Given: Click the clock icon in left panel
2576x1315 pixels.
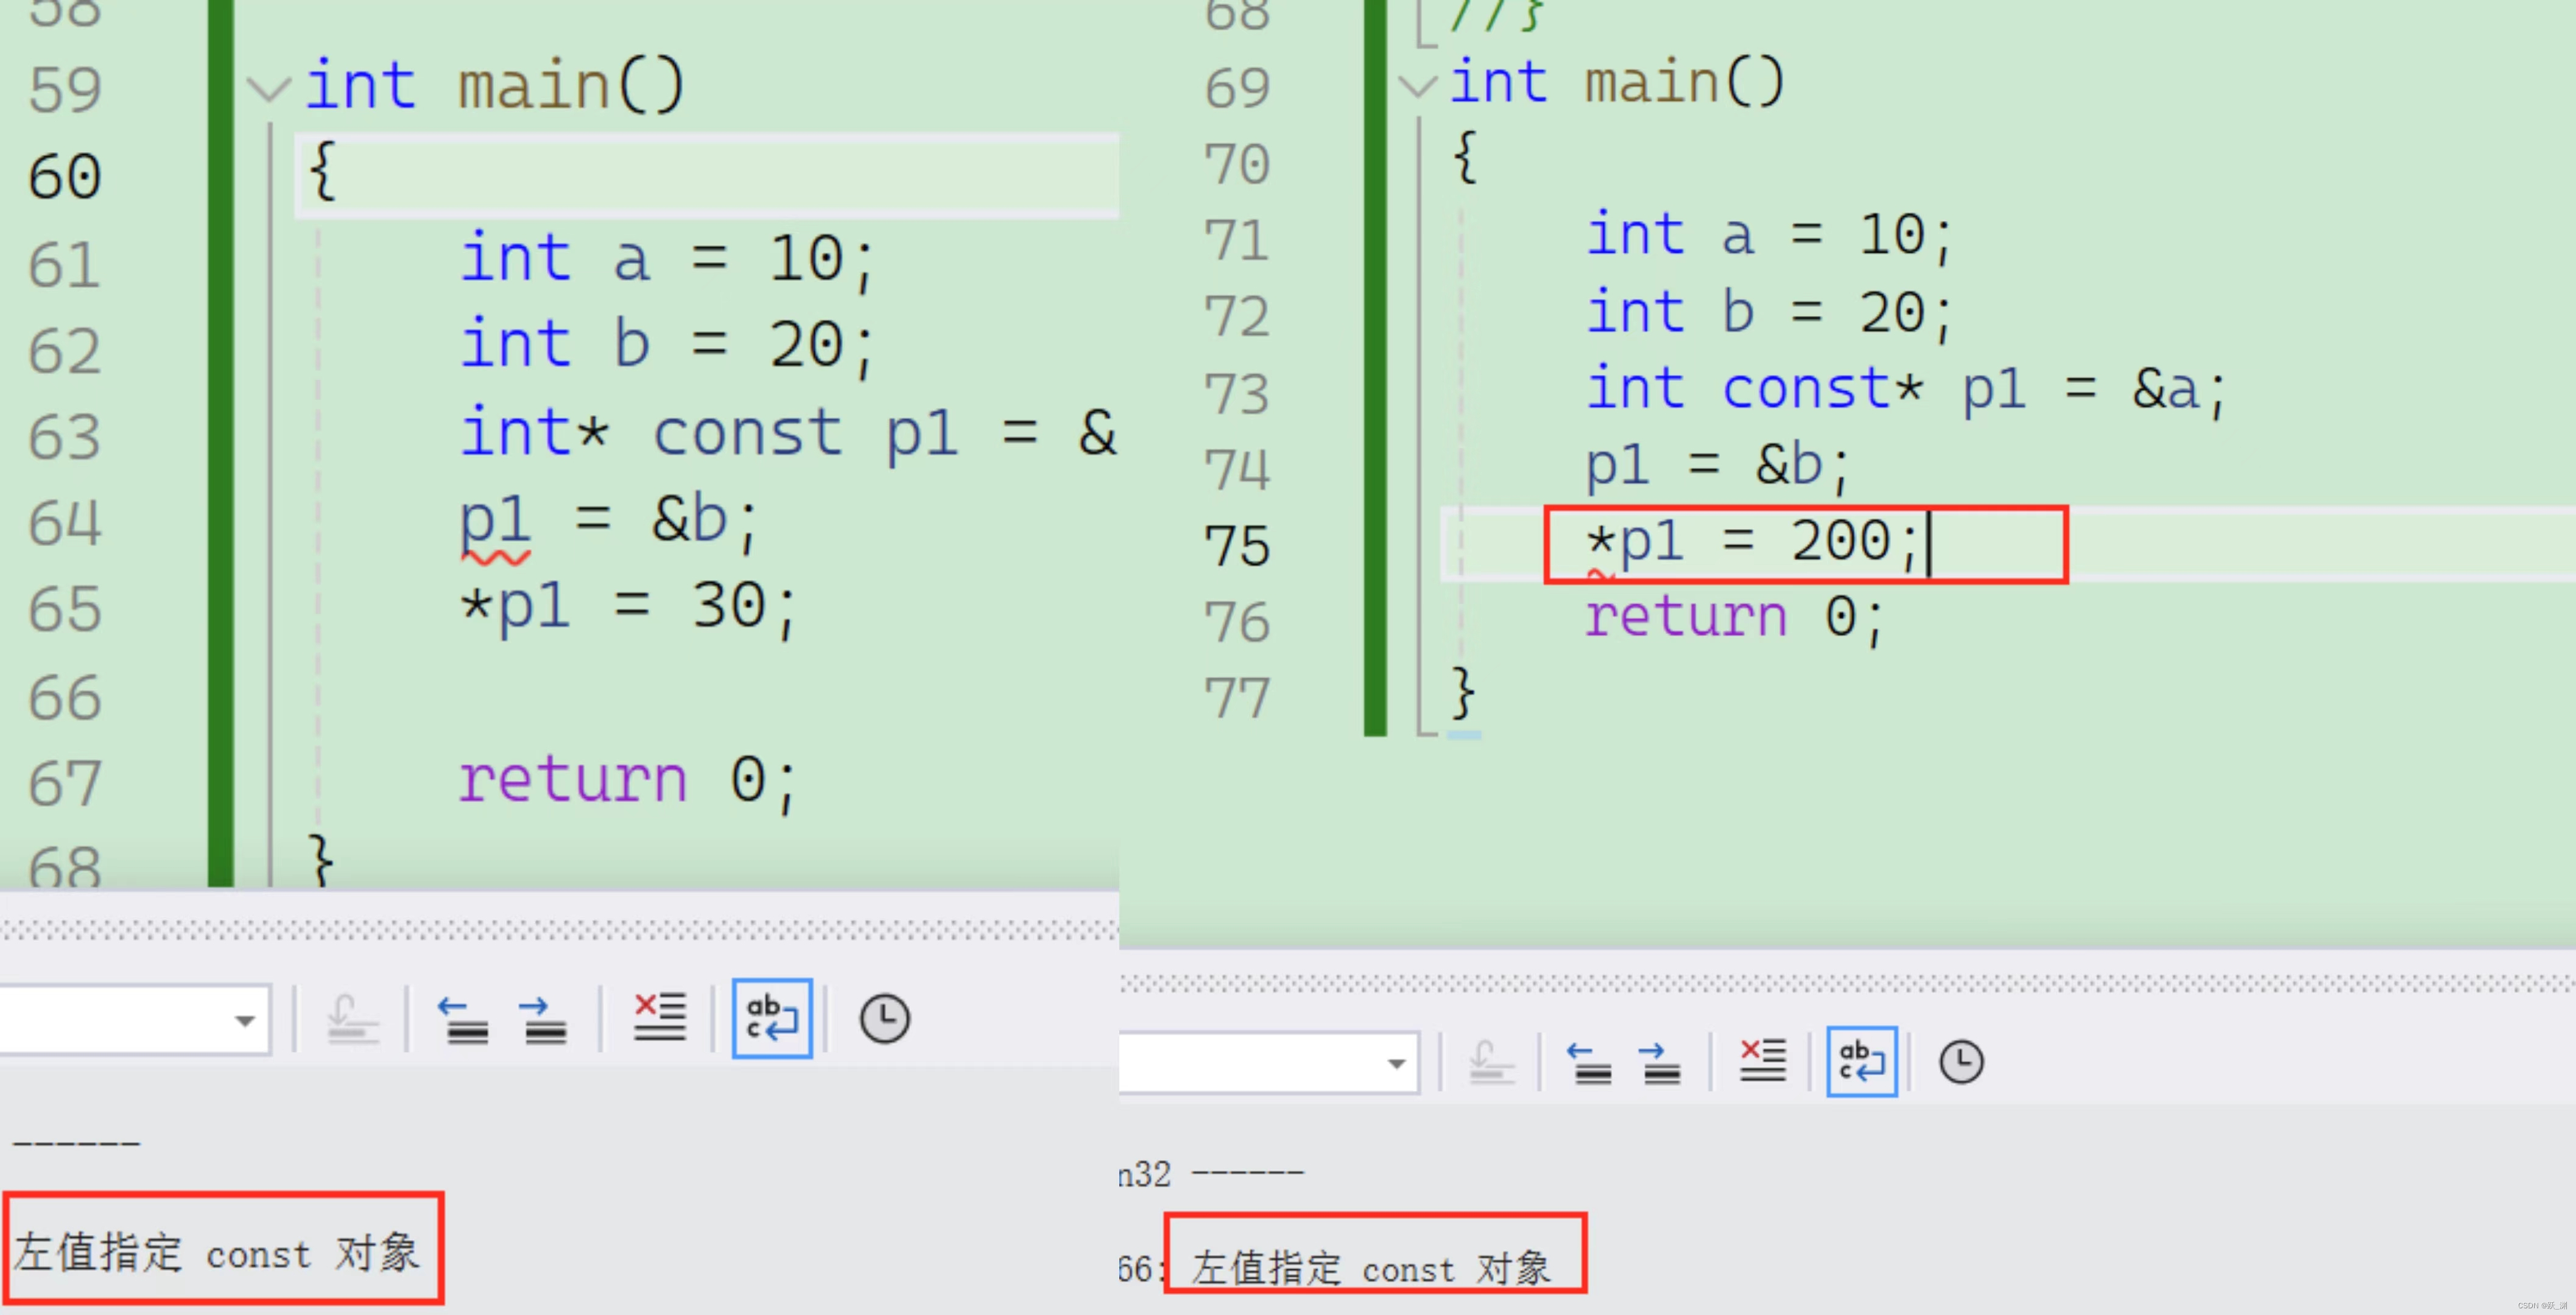Looking at the screenshot, I should click(885, 1019).
